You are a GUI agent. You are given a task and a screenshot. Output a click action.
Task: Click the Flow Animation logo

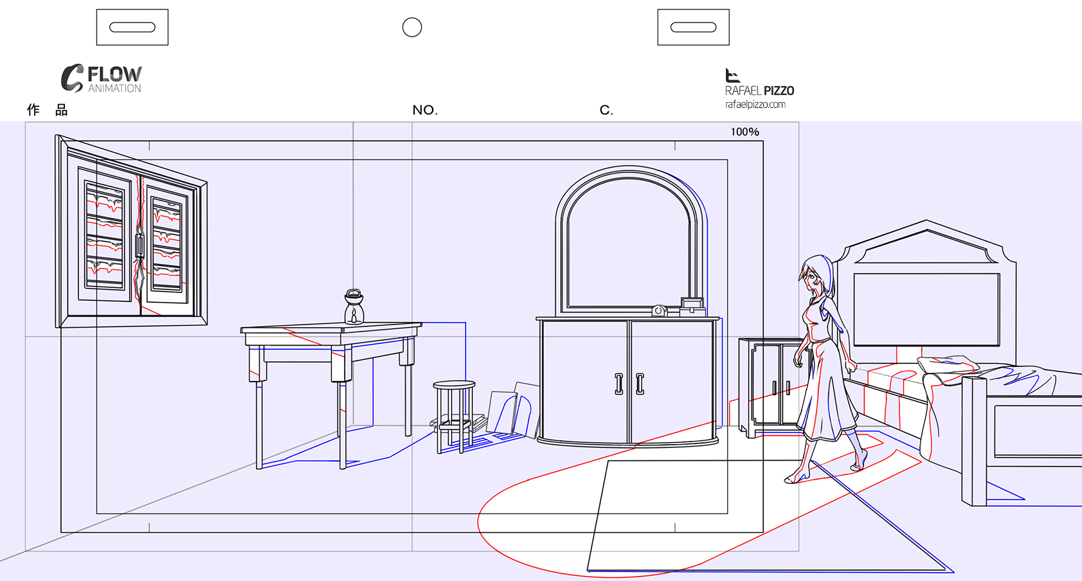[102, 78]
